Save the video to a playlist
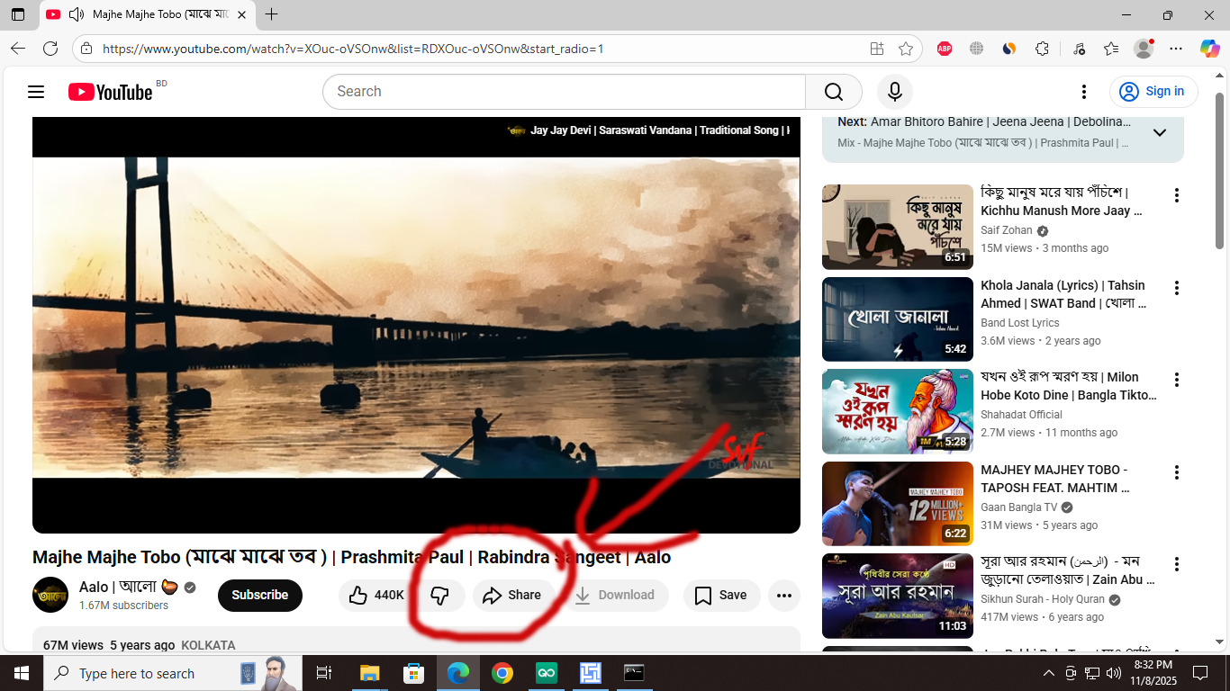This screenshot has height=691, width=1230. [x=721, y=595]
